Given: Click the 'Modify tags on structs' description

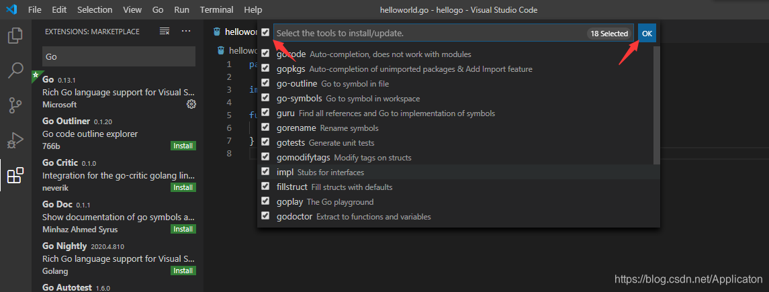Looking at the screenshot, I should (x=373, y=158).
